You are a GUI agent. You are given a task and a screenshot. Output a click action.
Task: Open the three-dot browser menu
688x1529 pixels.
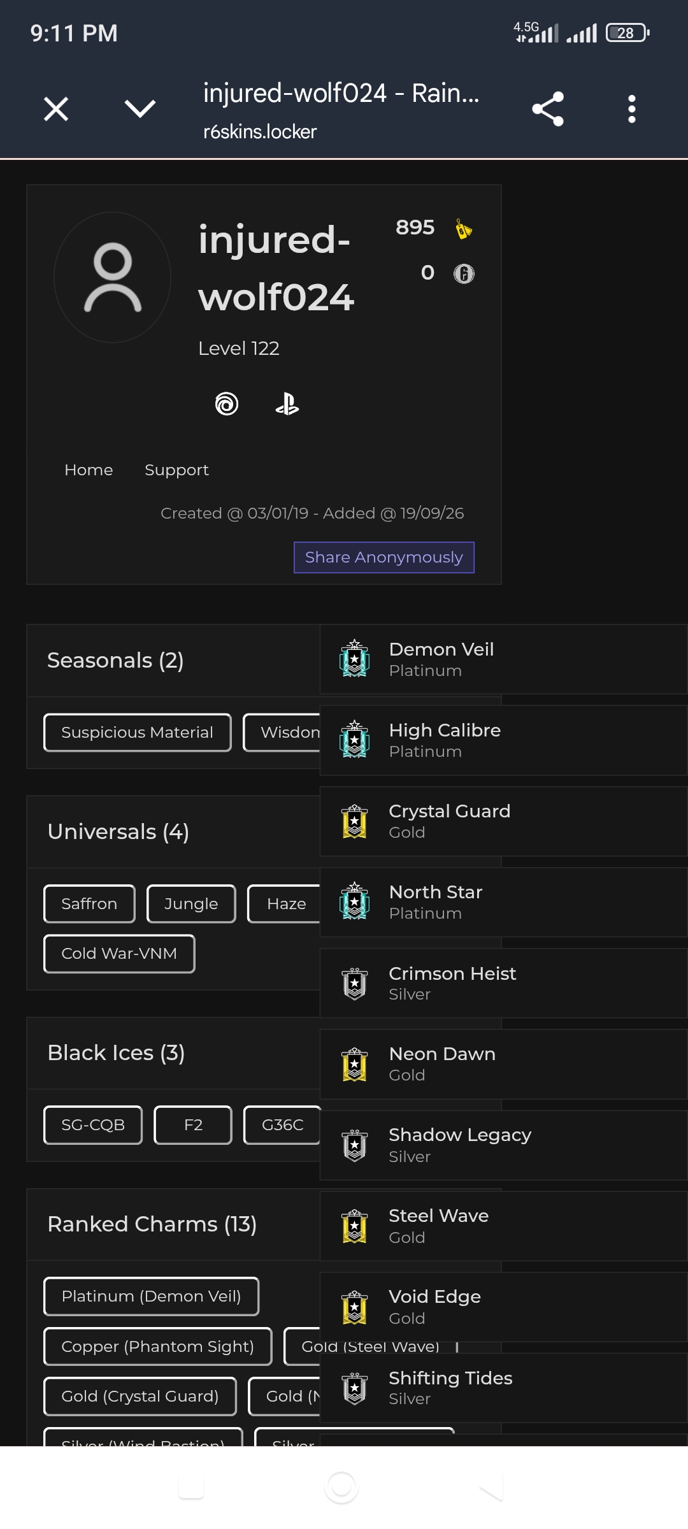point(631,109)
